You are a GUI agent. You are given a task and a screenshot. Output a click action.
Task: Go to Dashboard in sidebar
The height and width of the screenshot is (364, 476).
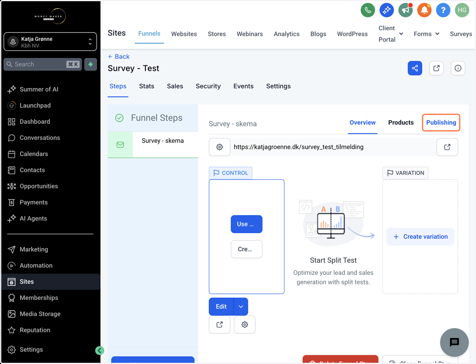click(x=35, y=122)
